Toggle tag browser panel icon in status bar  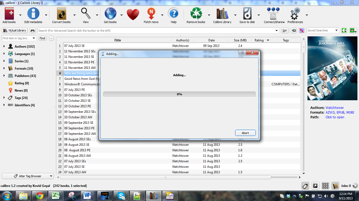coord(305,186)
